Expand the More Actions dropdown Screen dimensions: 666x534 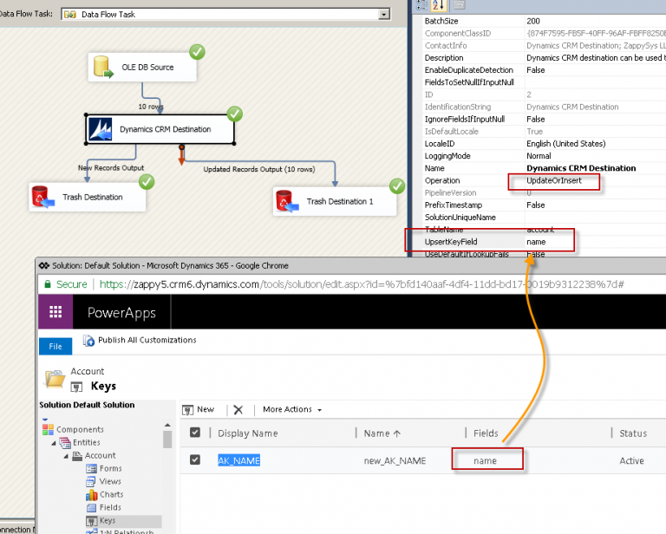tap(292, 409)
